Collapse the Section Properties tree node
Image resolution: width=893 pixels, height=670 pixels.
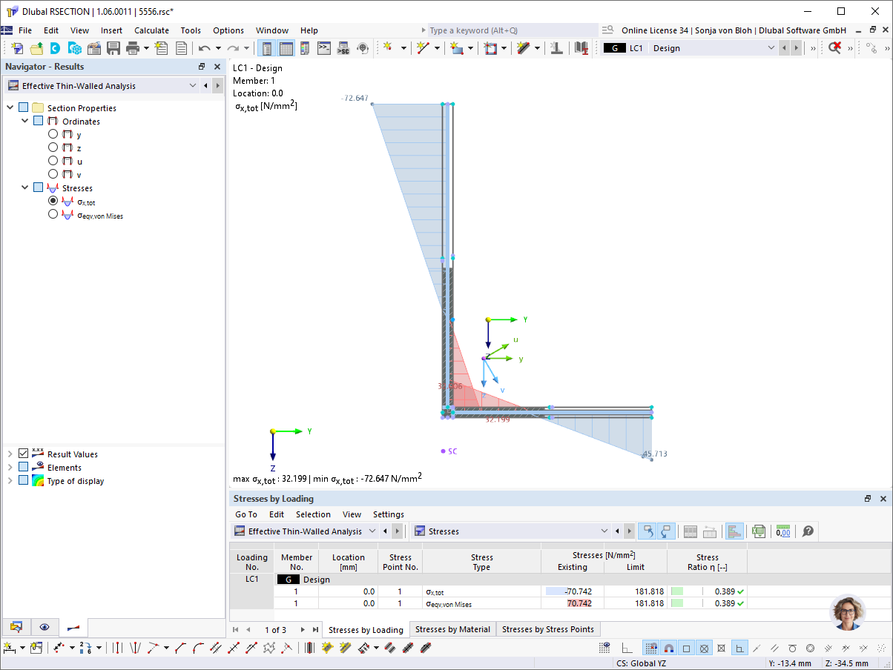10,108
